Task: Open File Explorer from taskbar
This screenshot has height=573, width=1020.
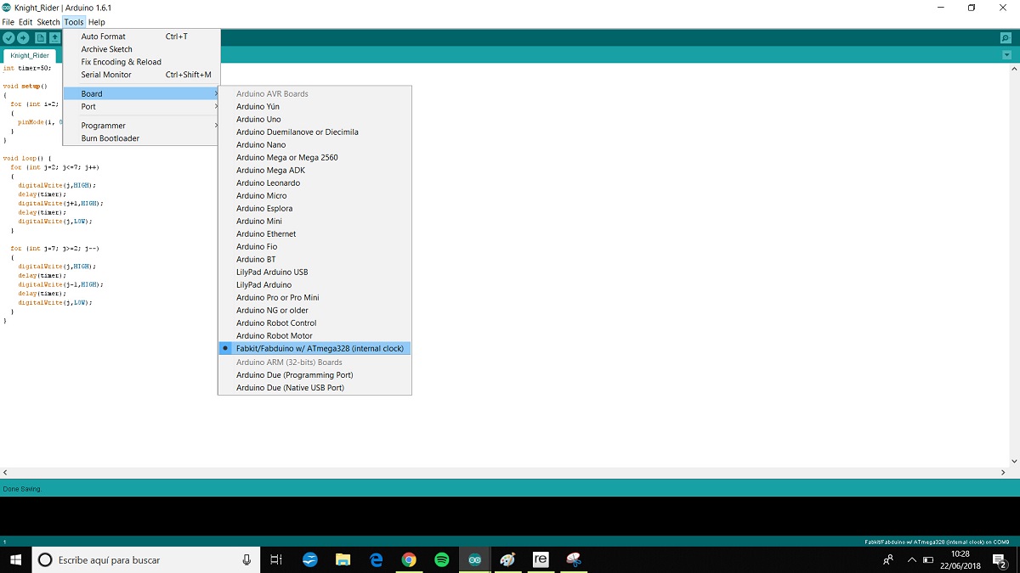Action: [x=343, y=559]
